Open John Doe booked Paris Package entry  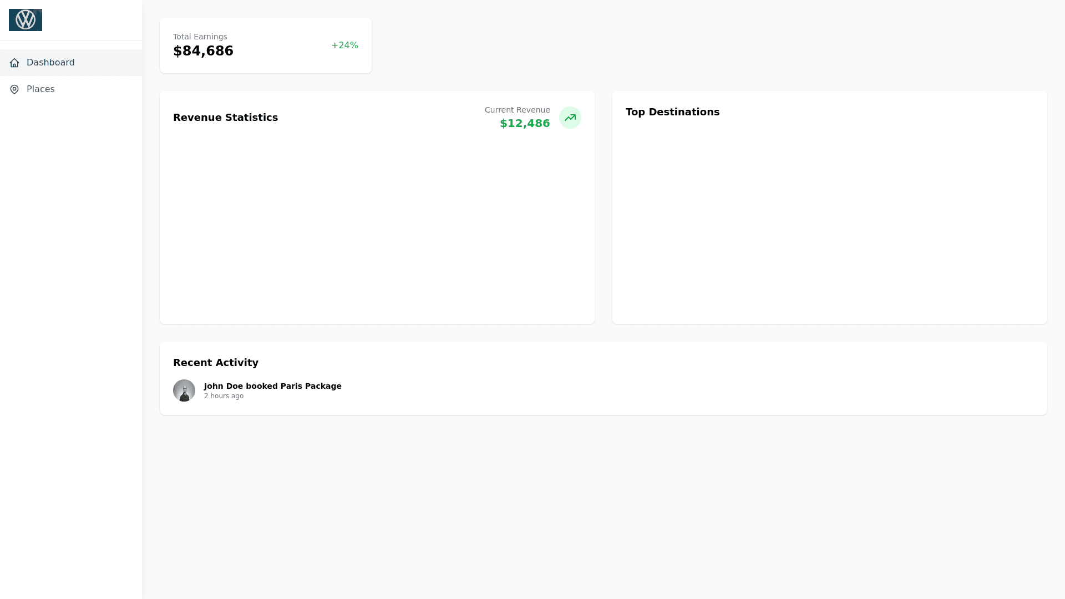272,386
